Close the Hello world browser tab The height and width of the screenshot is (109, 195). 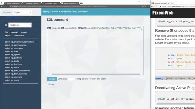pos(40,3)
